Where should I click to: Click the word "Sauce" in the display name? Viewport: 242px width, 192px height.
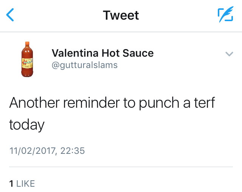pos(138,53)
